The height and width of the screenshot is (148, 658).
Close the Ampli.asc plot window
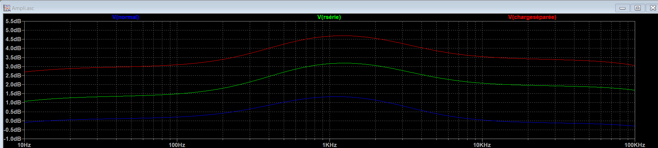(652, 8)
